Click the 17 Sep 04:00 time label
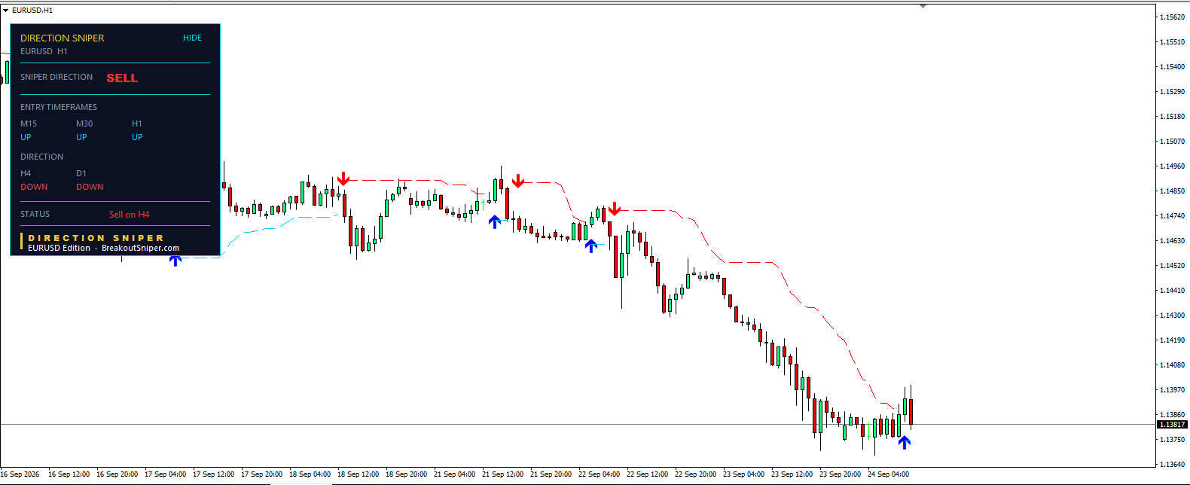The height and width of the screenshot is (485, 1190). pyautogui.click(x=165, y=474)
